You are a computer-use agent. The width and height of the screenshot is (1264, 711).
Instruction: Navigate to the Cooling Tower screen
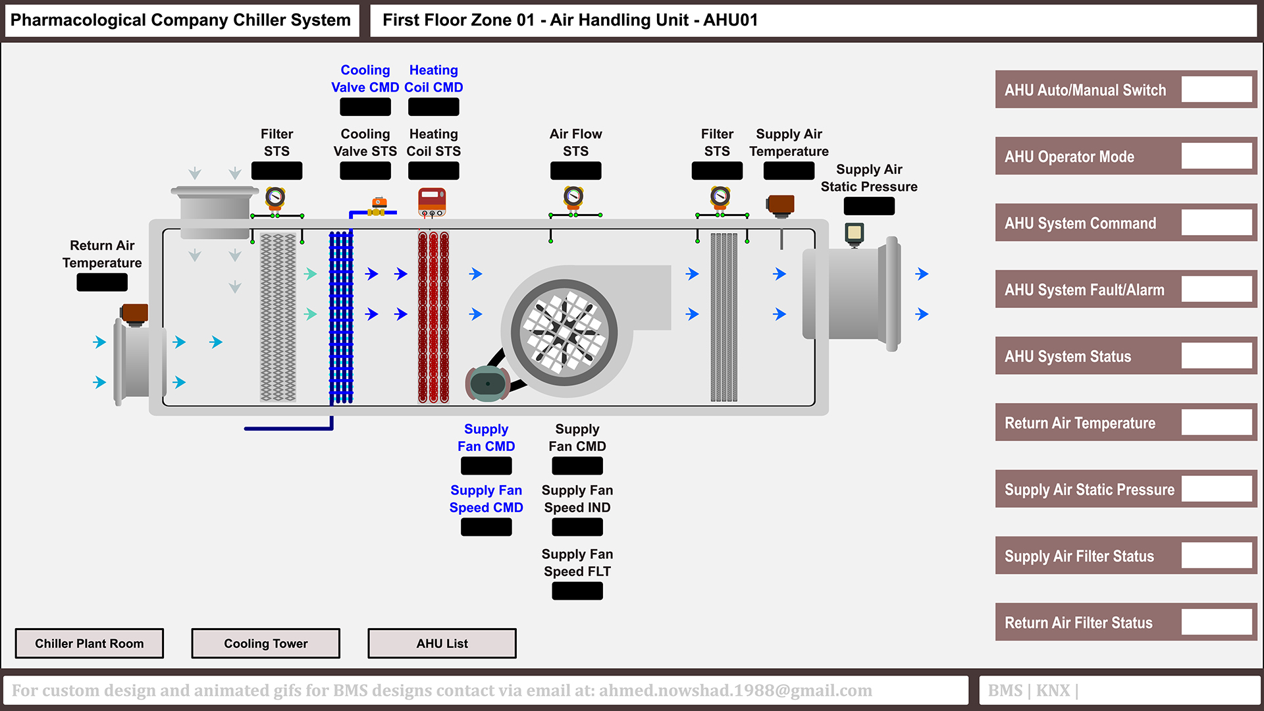(x=265, y=643)
